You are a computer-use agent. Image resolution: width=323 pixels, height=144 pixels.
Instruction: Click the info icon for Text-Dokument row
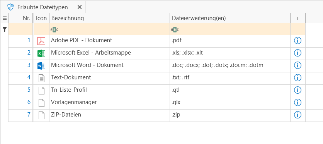[x=297, y=78]
